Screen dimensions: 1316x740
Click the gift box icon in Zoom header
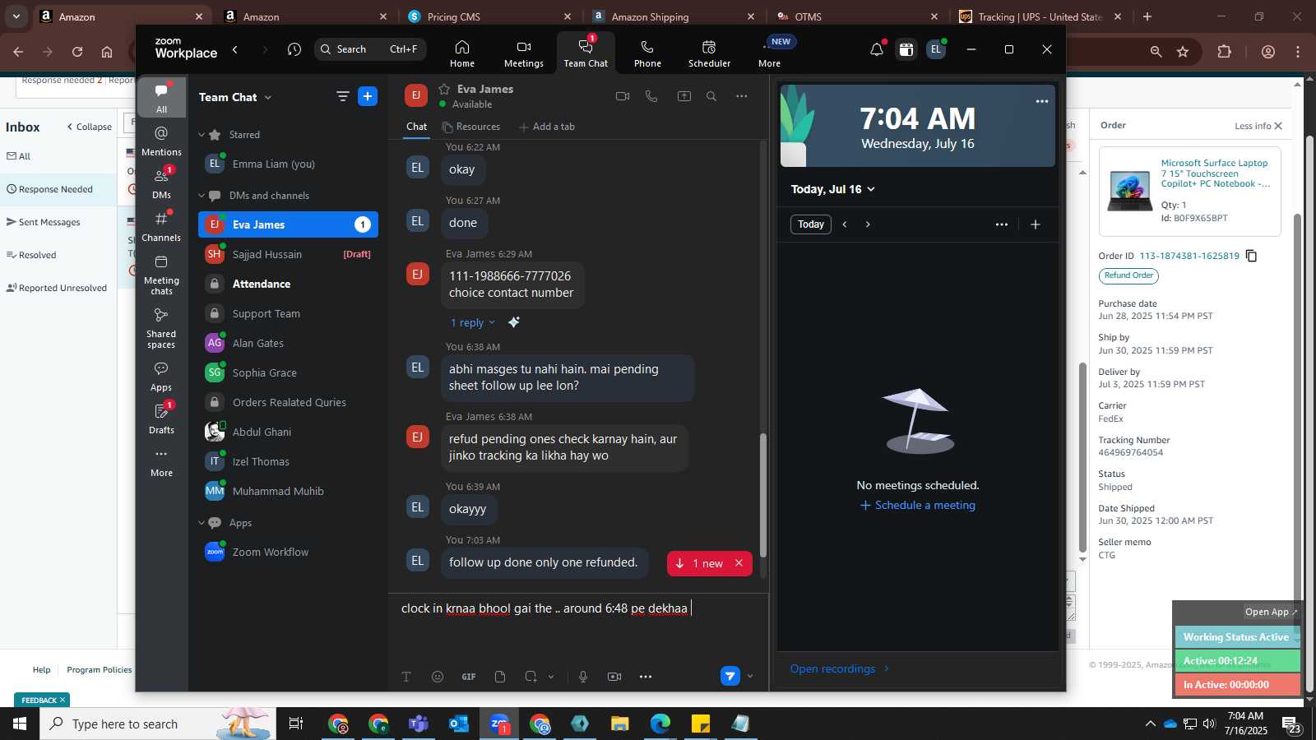[906, 49]
